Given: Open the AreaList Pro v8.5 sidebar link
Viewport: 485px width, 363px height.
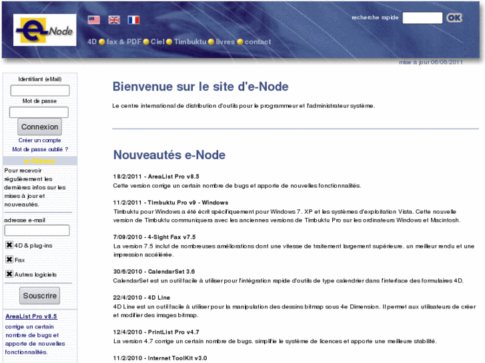Looking at the screenshot, I should pos(31,316).
